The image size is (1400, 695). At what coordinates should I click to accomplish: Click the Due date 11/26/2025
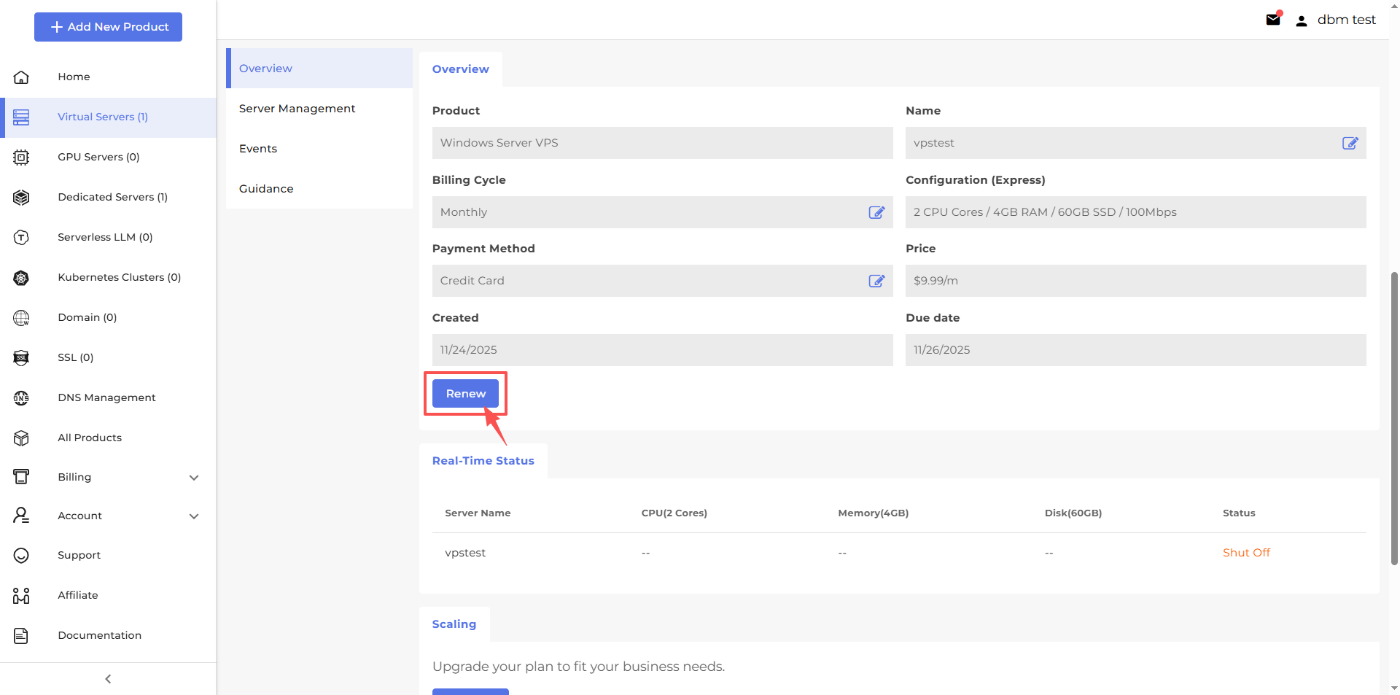[1135, 350]
